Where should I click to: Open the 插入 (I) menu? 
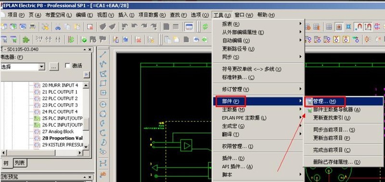126,15
